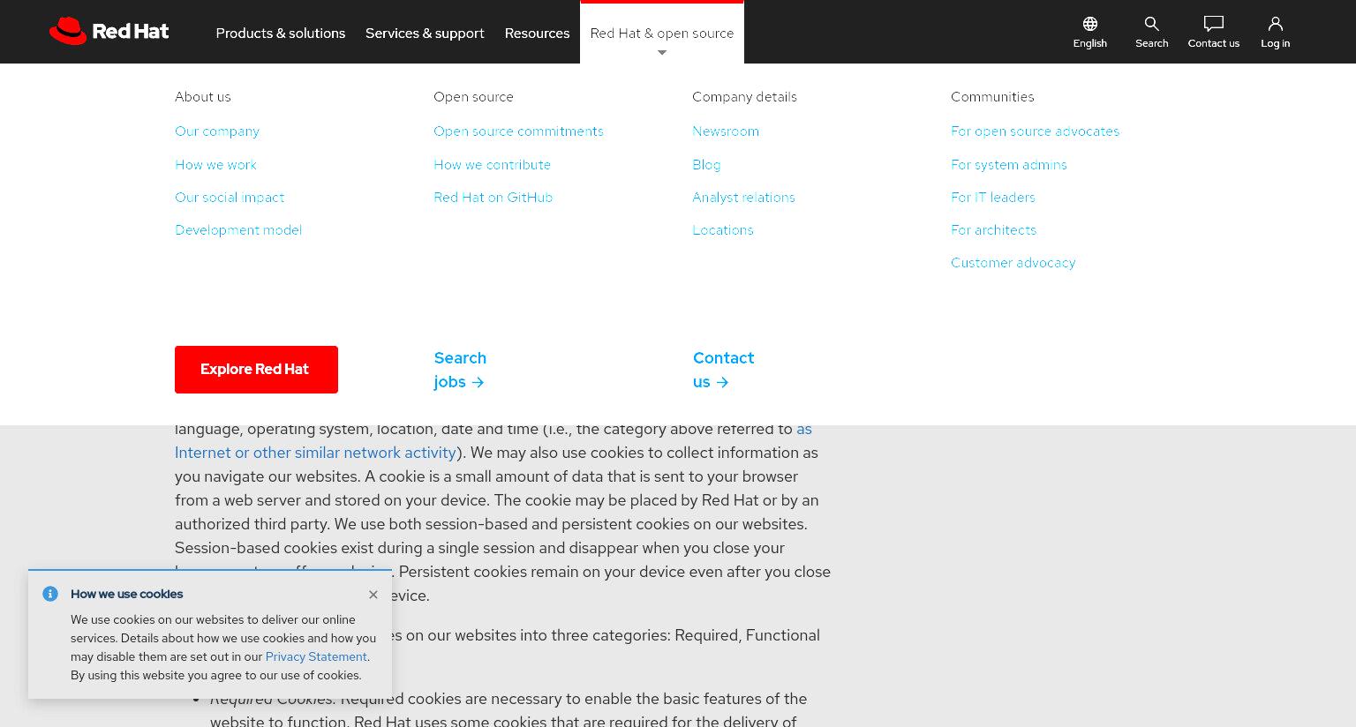Screen dimensions: 1356x727
Task: Open Open source commitments link
Action: (518, 131)
